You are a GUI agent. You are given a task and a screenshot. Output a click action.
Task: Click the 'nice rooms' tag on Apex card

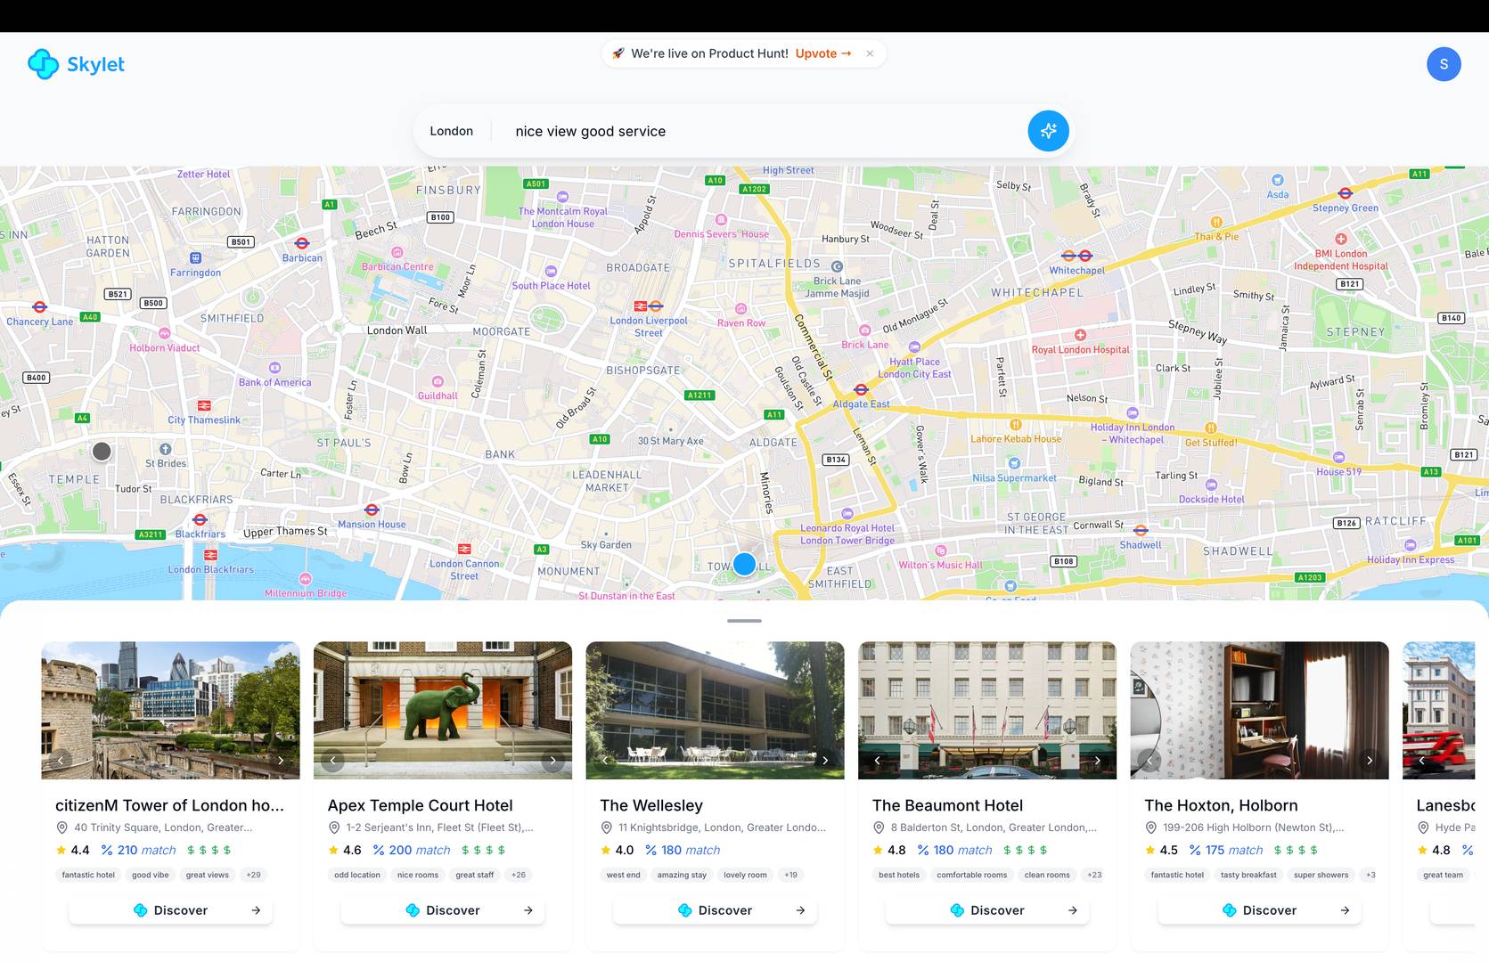coord(418,875)
